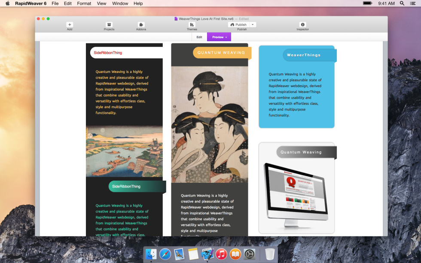
Task: Click the orange QUANTUM WEAVING ribbon
Action: pyautogui.click(x=222, y=52)
